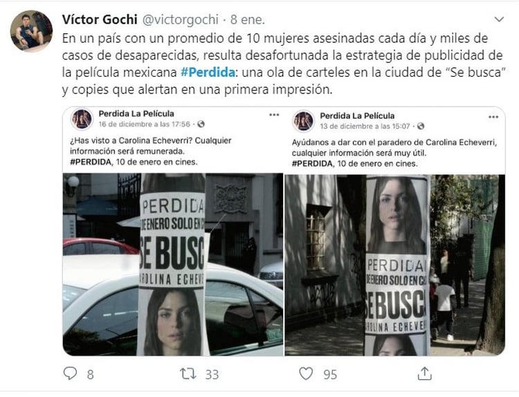The width and height of the screenshot is (519, 397).
Task: Open the right poster photo on shaded street
Action: pyautogui.click(x=395, y=265)
